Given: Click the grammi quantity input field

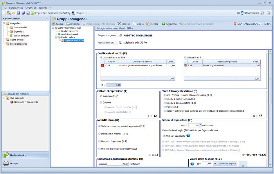Looking at the screenshot, I should [x=118, y=164].
